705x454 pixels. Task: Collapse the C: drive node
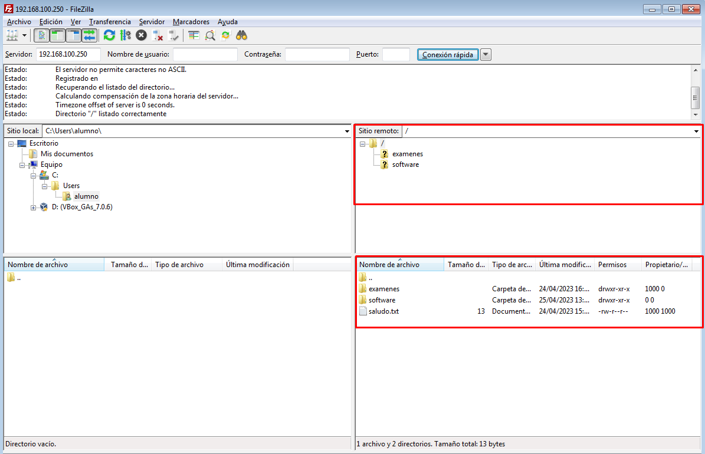pos(33,176)
